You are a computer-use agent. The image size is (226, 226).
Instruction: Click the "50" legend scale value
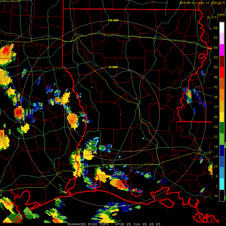click(216, 67)
